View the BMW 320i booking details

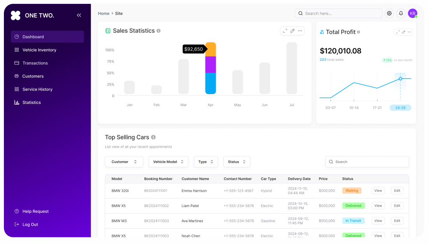pyautogui.click(x=378, y=191)
